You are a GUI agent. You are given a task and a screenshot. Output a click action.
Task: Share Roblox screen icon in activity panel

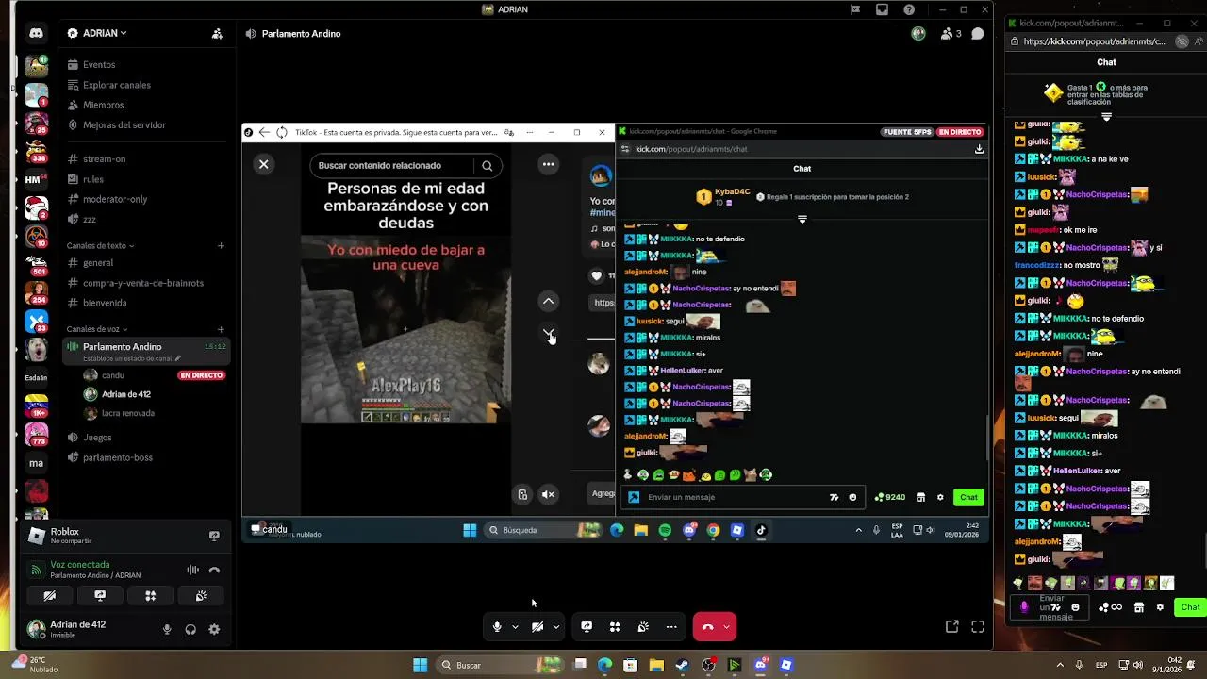[x=214, y=536]
